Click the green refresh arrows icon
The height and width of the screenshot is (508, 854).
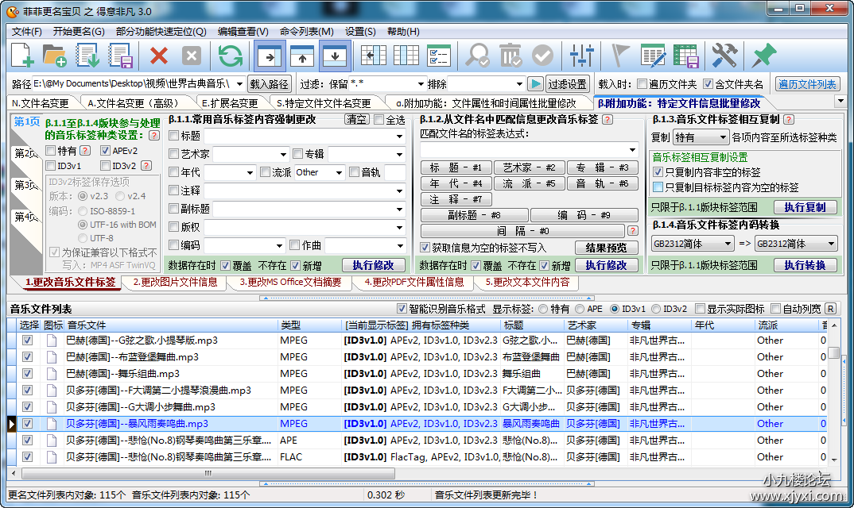pos(231,56)
